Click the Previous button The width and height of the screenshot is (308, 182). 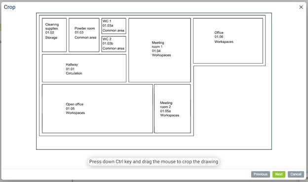tap(261, 174)
